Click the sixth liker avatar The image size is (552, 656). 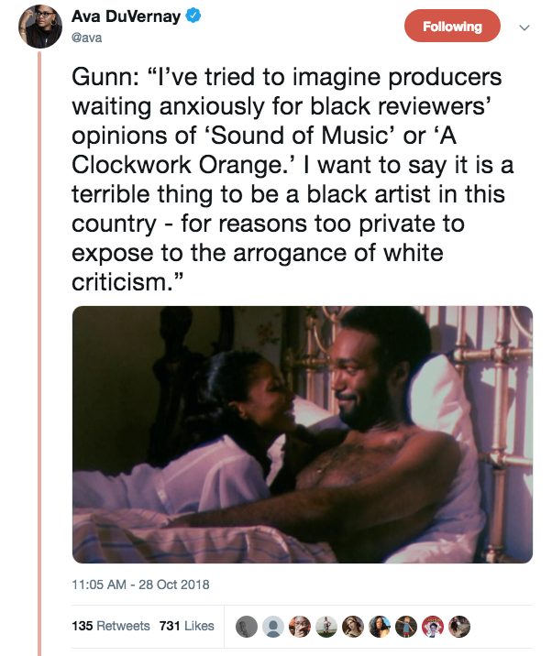point(380,626)
